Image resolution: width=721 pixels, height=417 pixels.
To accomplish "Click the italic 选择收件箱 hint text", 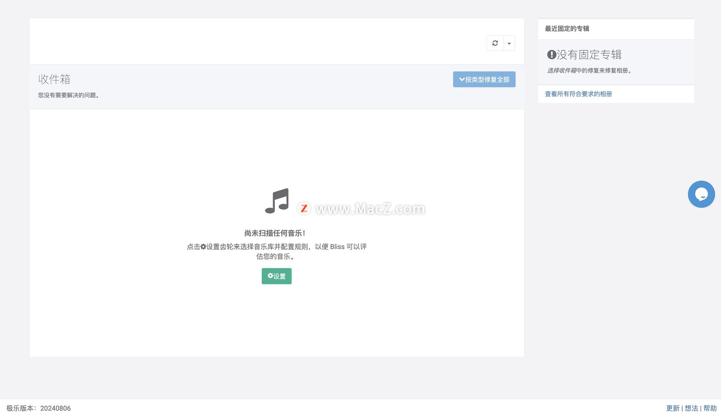I will pyautogui.click(x=561, y=71).
